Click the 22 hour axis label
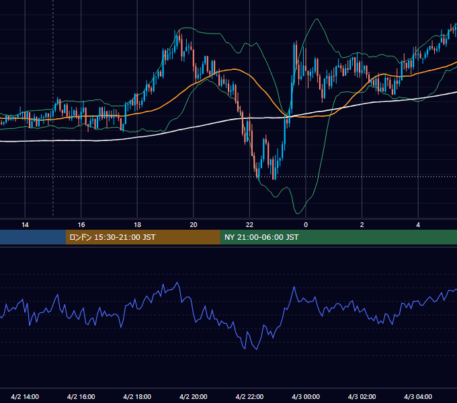457x403 pixels. pyautogui.click(x=250, y=225)
